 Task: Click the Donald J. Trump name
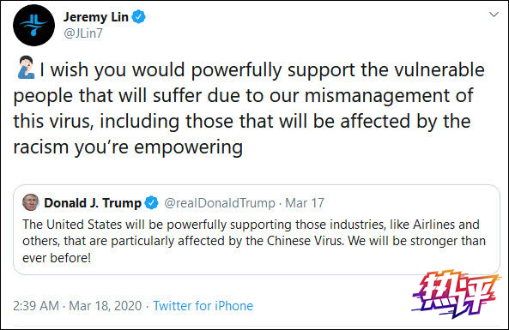click(x=93, y=203)
